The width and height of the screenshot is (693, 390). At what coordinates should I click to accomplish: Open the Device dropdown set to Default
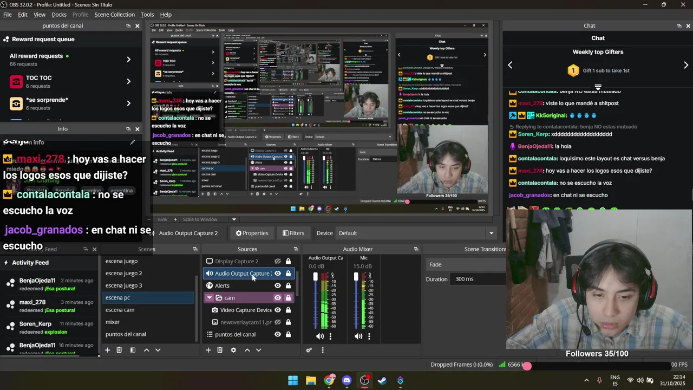415,233
